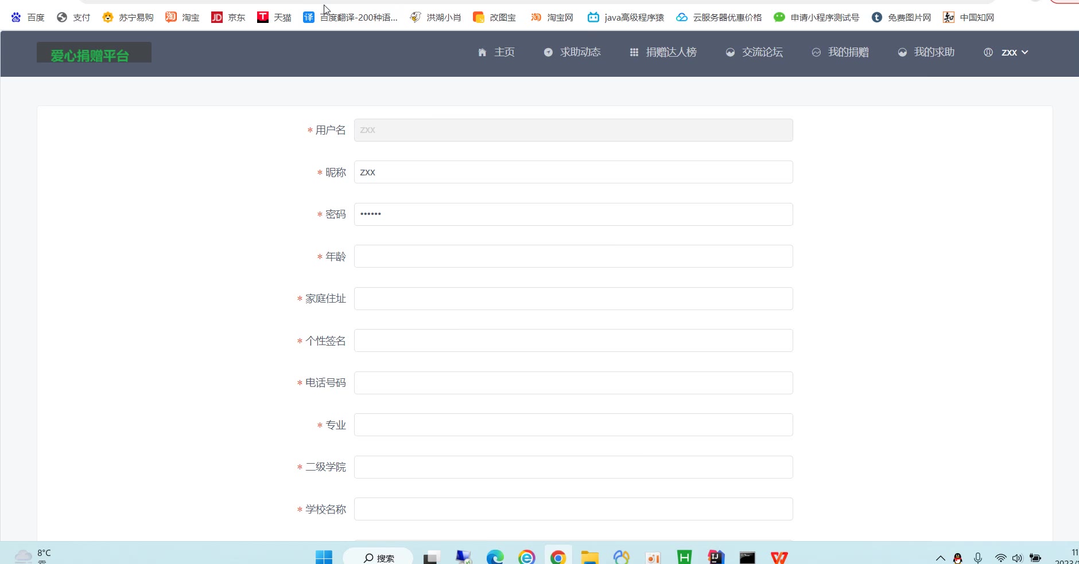This screenshot has width=1079, height=564.
Task: Click the 天猫 bookmark icon
Action: click(263, 17)
